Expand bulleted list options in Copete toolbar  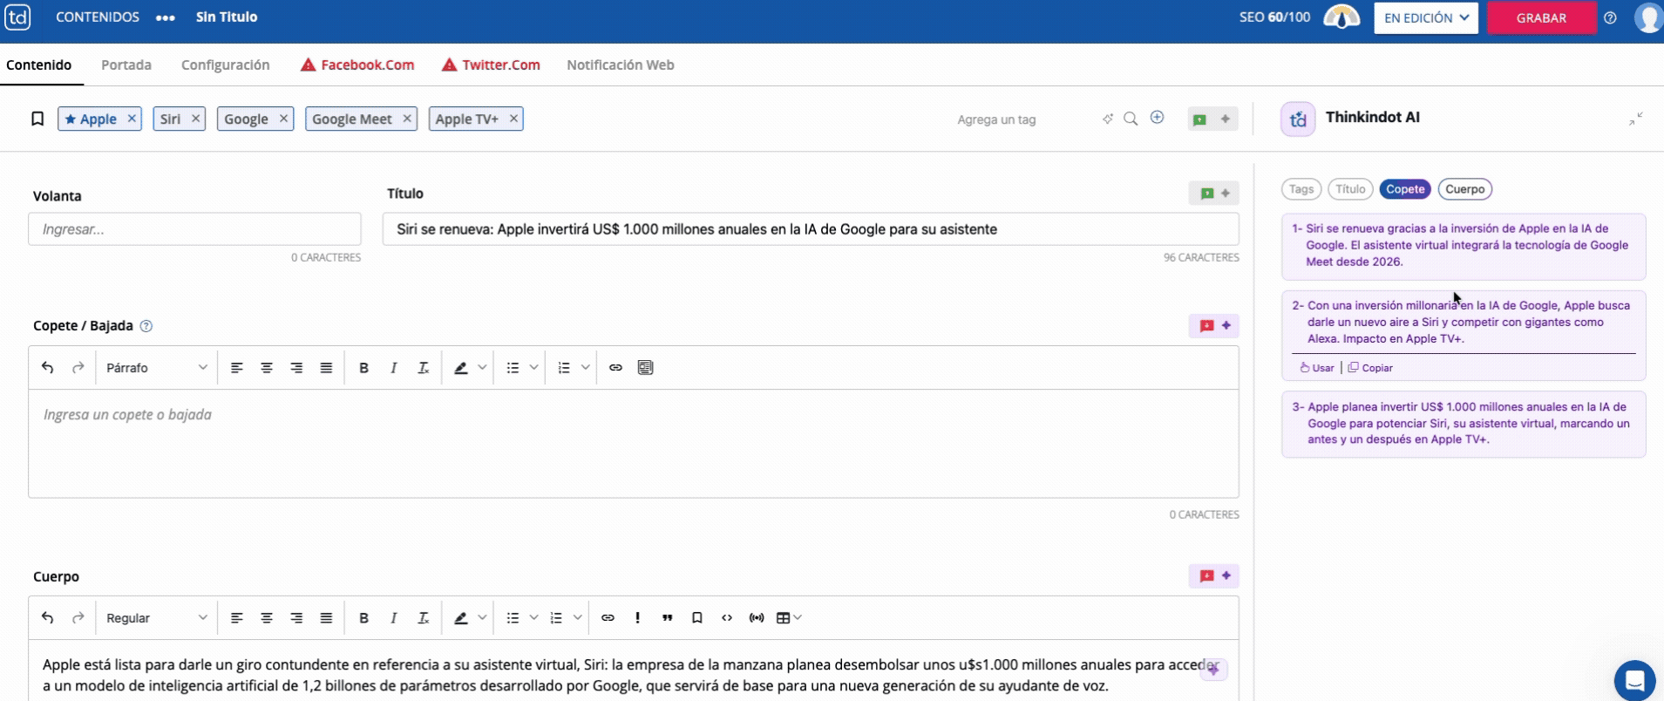pos(534,368)
